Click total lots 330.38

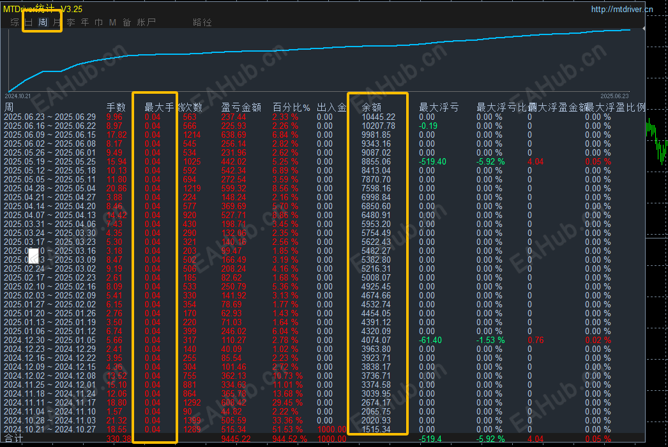pos(119,439)
